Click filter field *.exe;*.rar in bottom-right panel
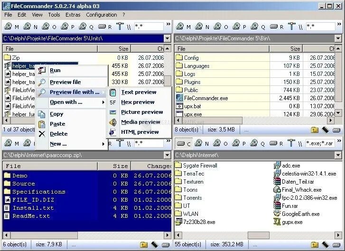 [x=320, y=143]
